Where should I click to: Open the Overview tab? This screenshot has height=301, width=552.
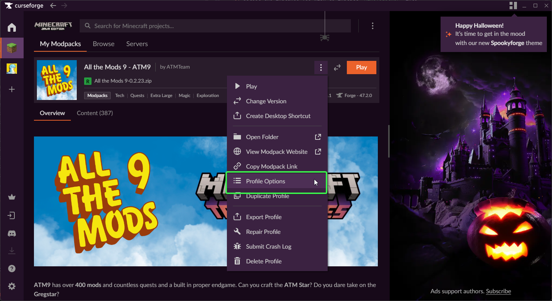pos(52,113)
